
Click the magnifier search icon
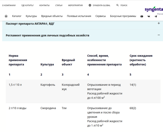(x=117, y=5)
